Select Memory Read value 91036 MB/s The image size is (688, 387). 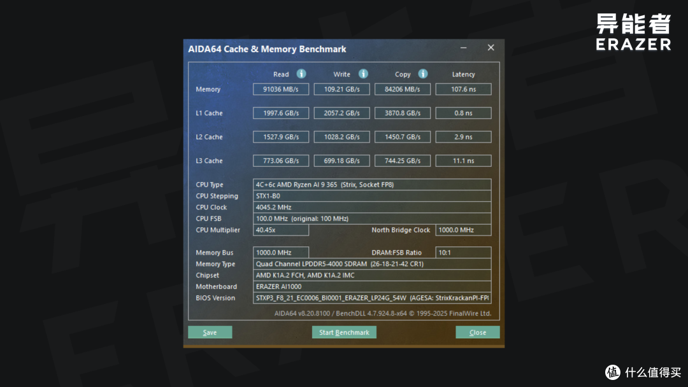click(281, 89)
